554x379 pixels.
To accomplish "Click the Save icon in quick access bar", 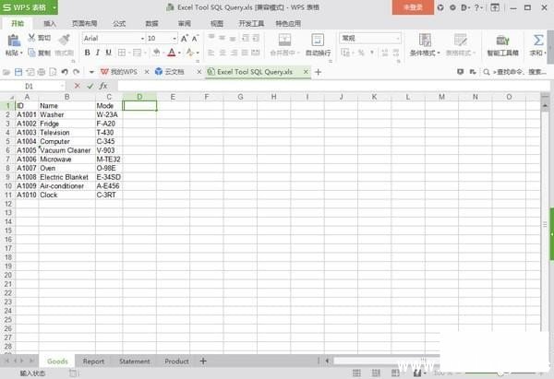I will (x=18, y=72).
